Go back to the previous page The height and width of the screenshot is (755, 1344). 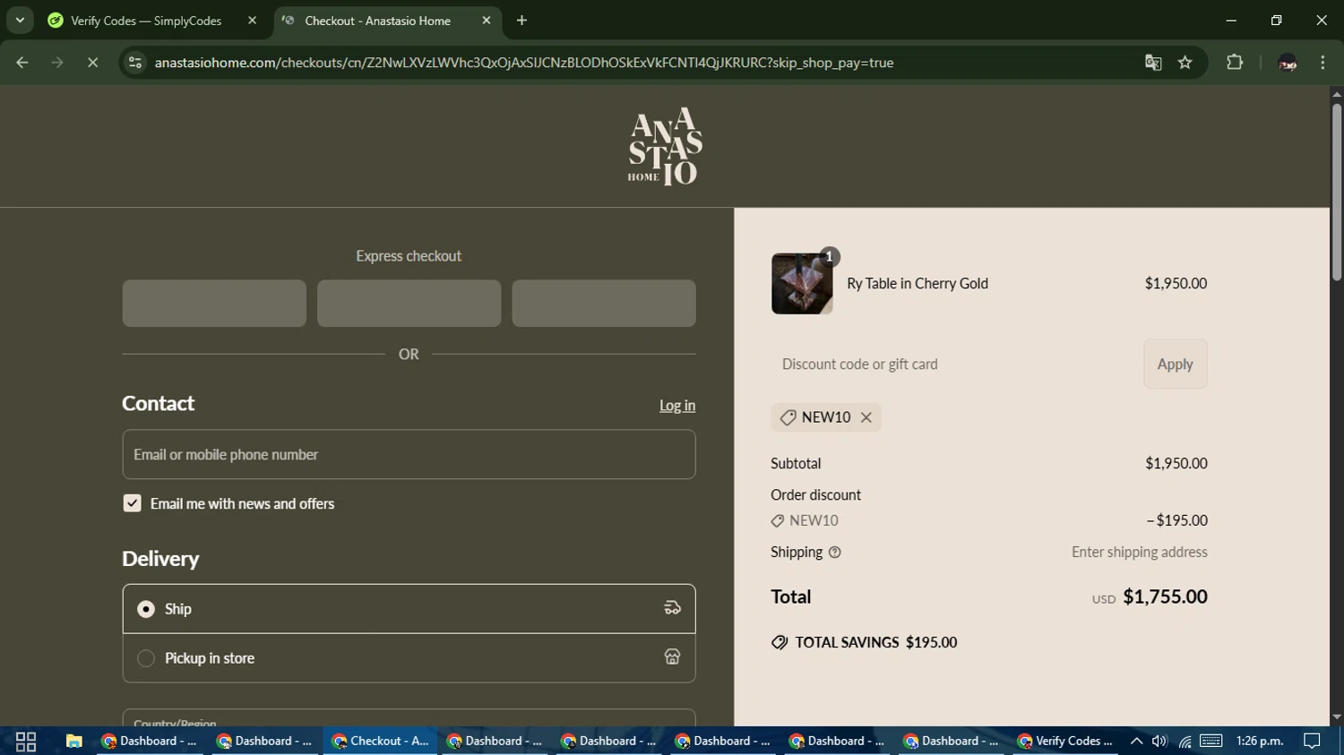(22, 63)
